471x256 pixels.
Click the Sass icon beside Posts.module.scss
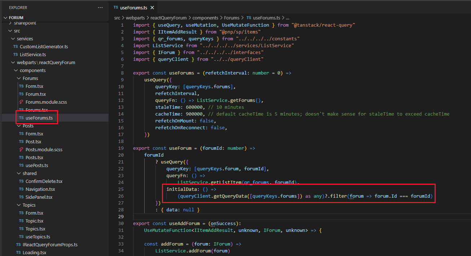tap(21, 149)
